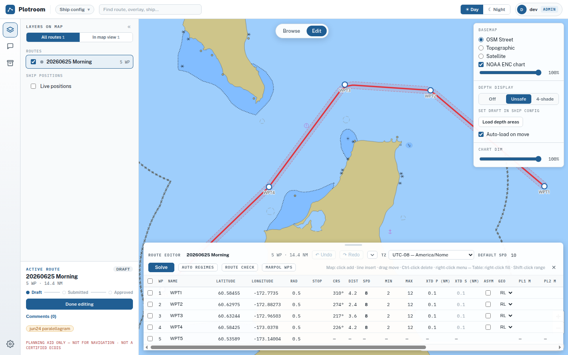Enable Live positions checkbox
The image size is (568, 355).
34,86
